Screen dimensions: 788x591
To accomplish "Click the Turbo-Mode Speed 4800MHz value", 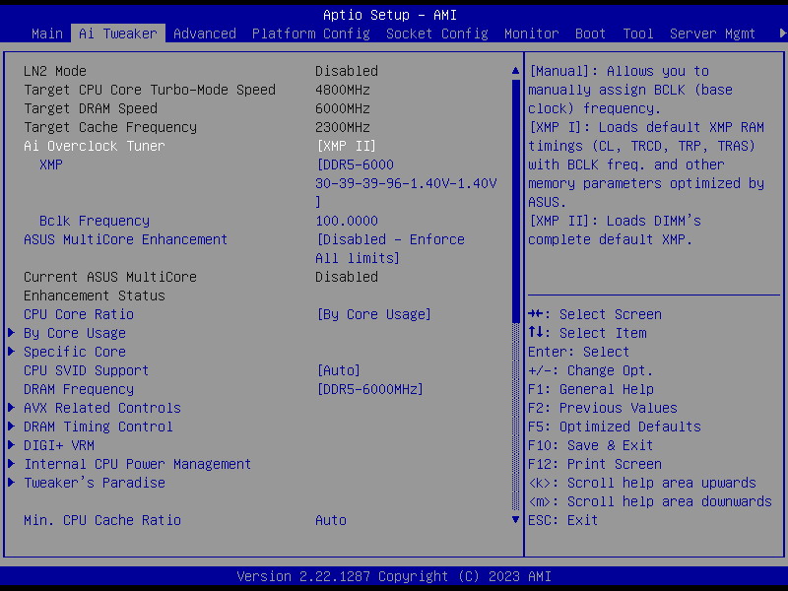I will pyautogui.click(x=343, y=90).
